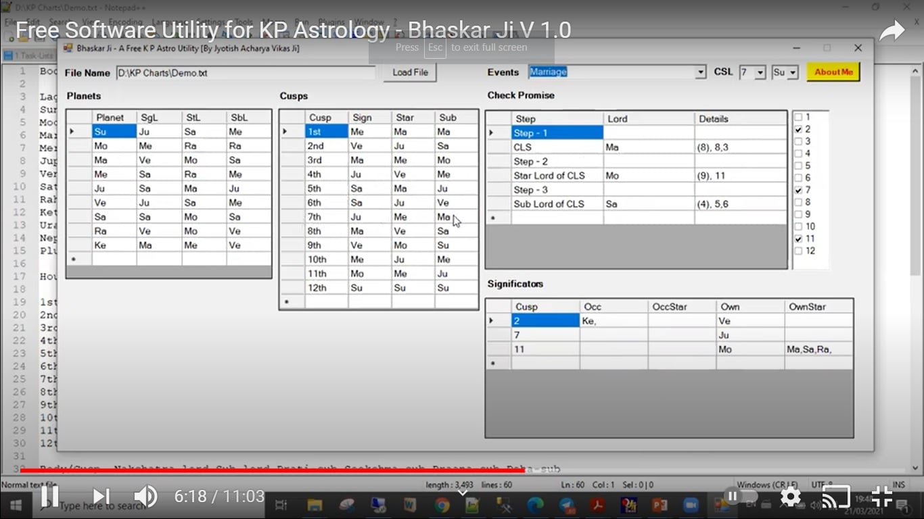Skip to the next video
This screenshot has height=519, width=924.
pyautogui.click(x=101, y=497)
